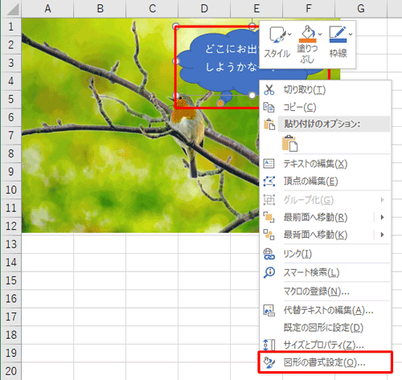This screenshot has height=380, width=402.
Task: Click the Edit Alt Text icon
Action: pos(269,310)
